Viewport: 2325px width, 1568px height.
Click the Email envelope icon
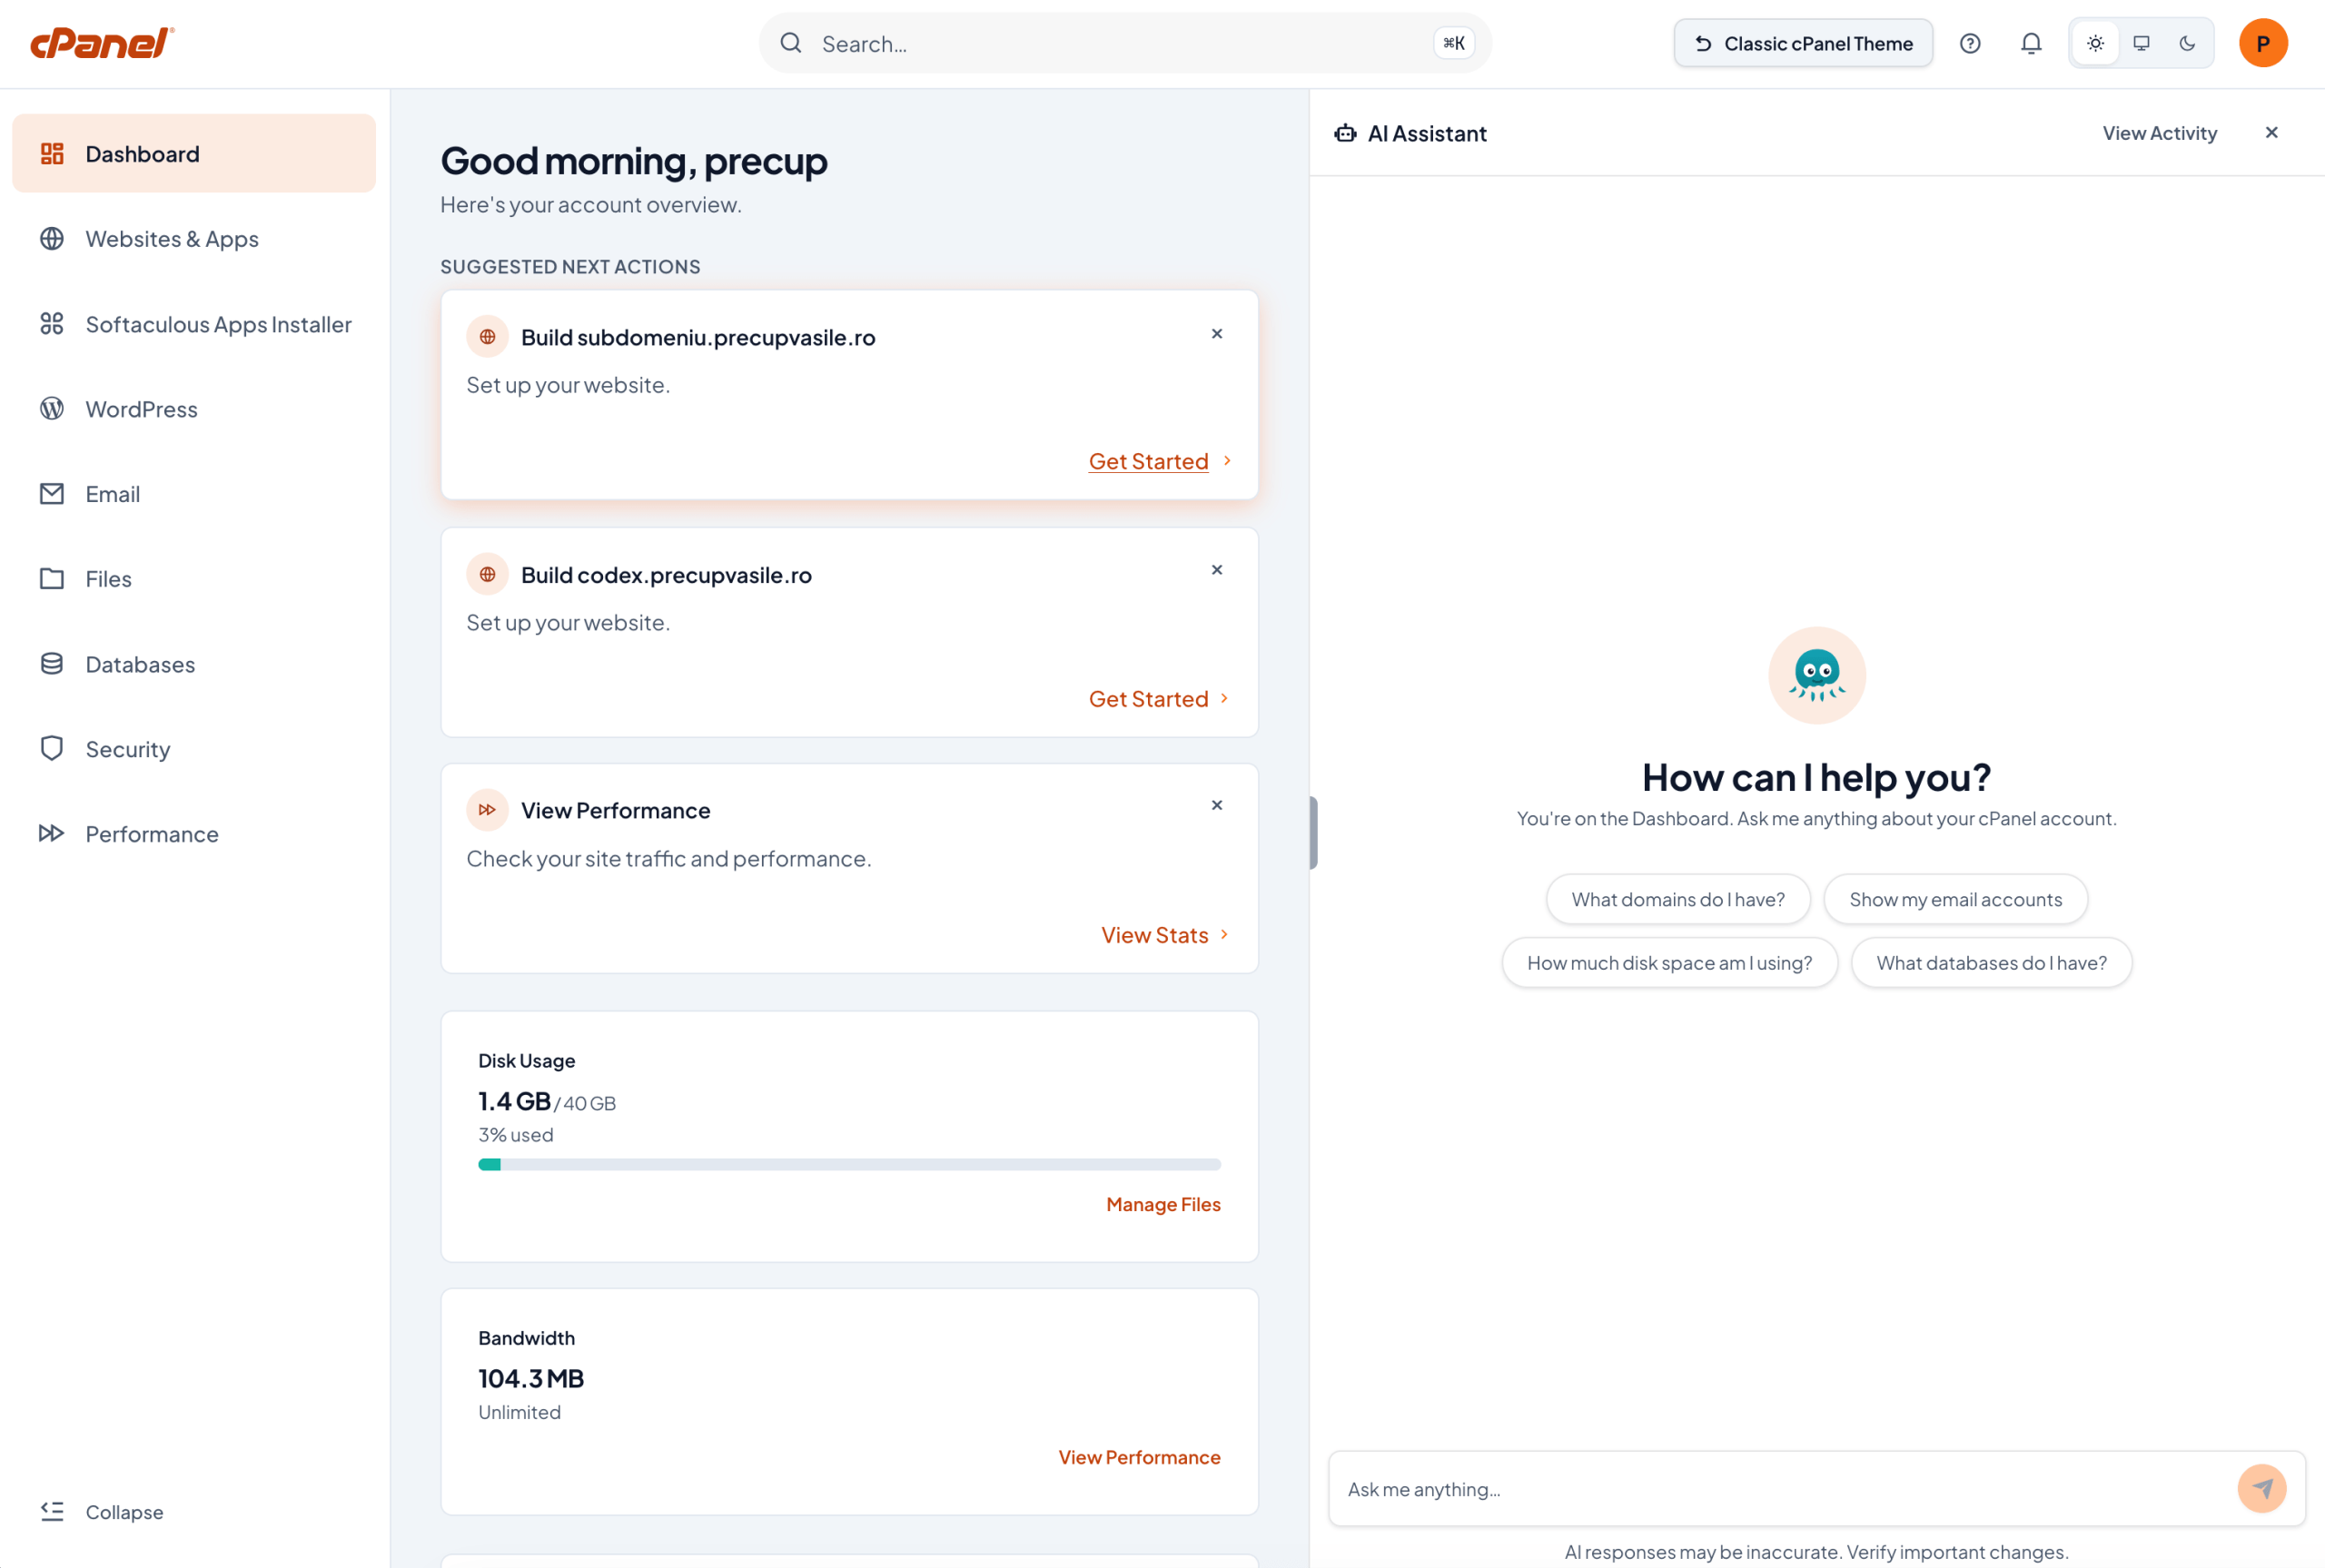tap(52, 494)
